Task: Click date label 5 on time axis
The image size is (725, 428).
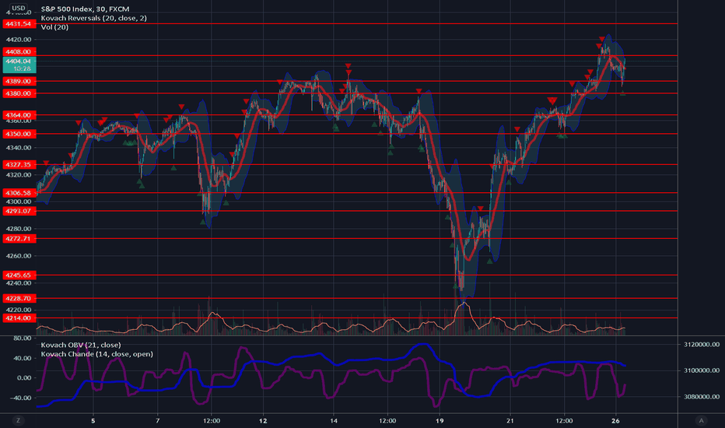Action: pos(93,420)
